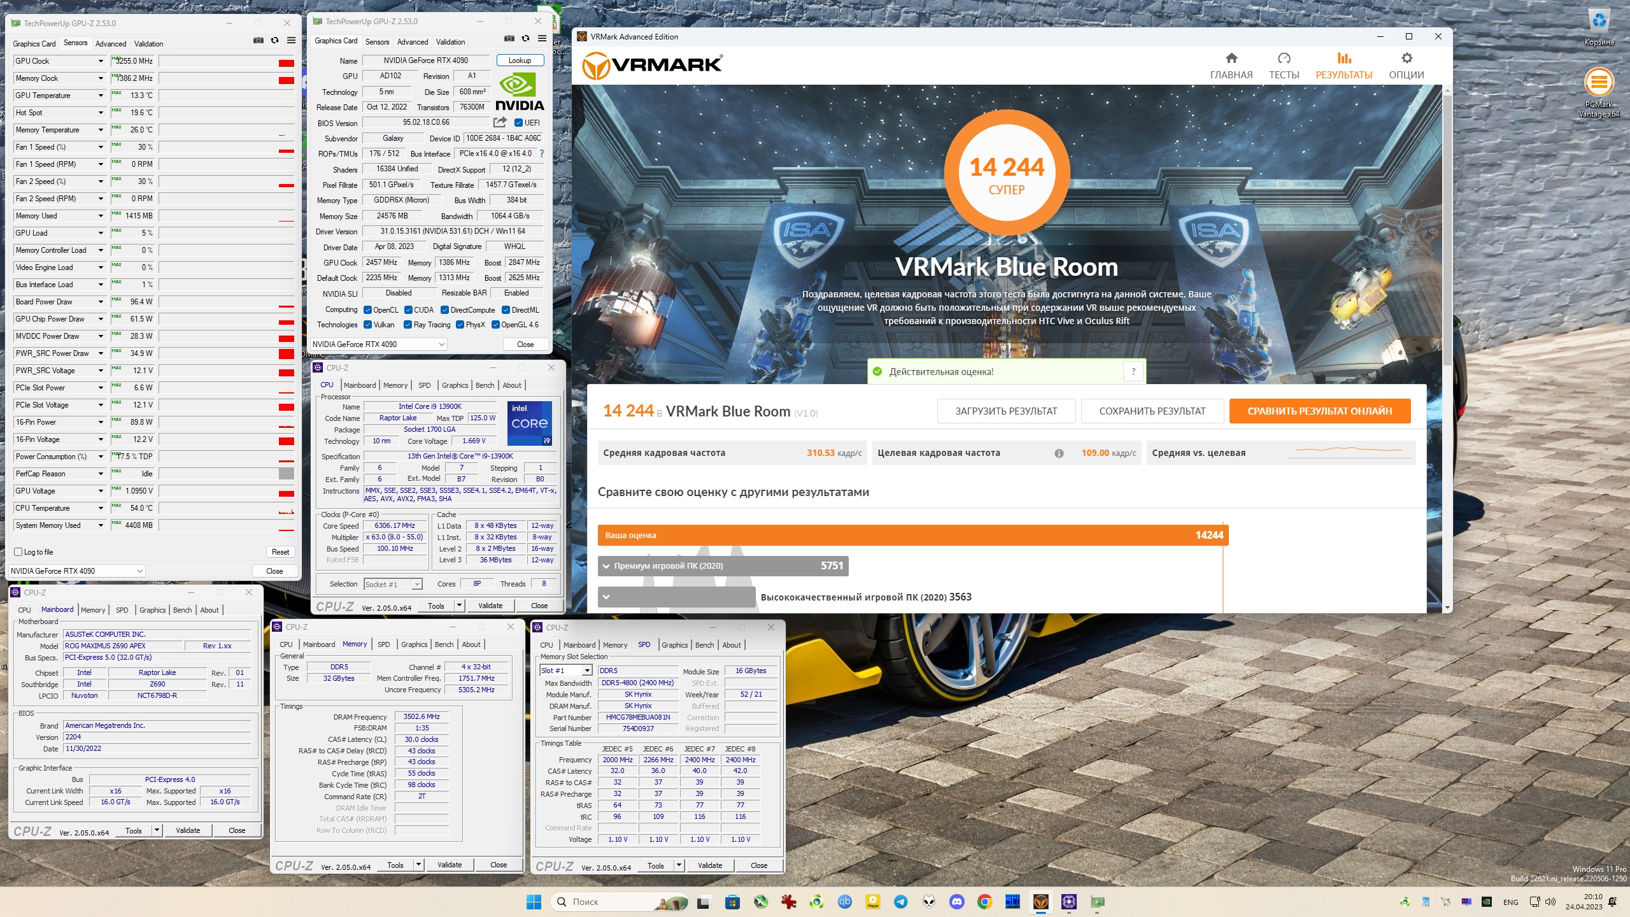Toggle the UEFI checkbox in GPU-Z
The image size is (1630, 917).
518,123
